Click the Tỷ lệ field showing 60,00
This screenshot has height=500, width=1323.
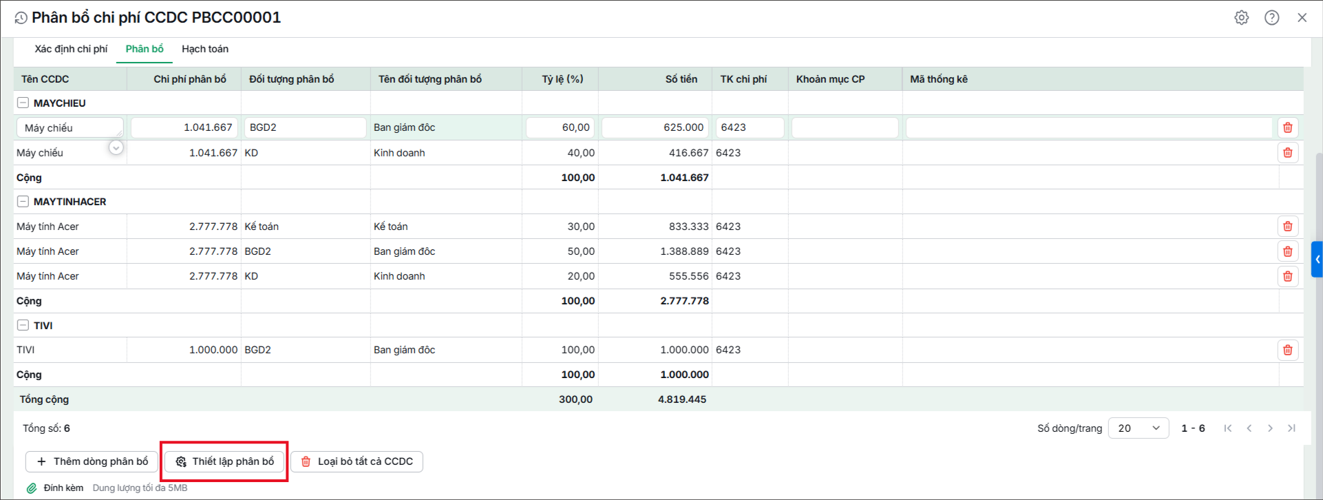[x=562, y=127]
